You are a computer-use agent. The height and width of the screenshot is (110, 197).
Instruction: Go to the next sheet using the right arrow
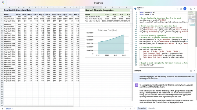click(130, 109)
